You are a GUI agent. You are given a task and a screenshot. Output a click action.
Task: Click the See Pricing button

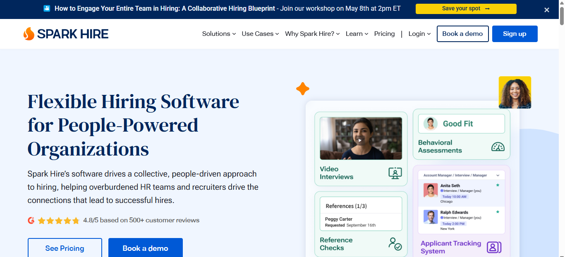65,248
